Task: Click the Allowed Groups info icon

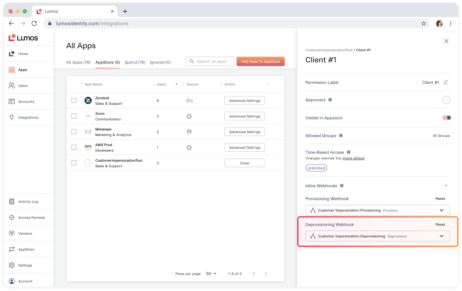Action: pyautogui.click(x=341, y=136)
